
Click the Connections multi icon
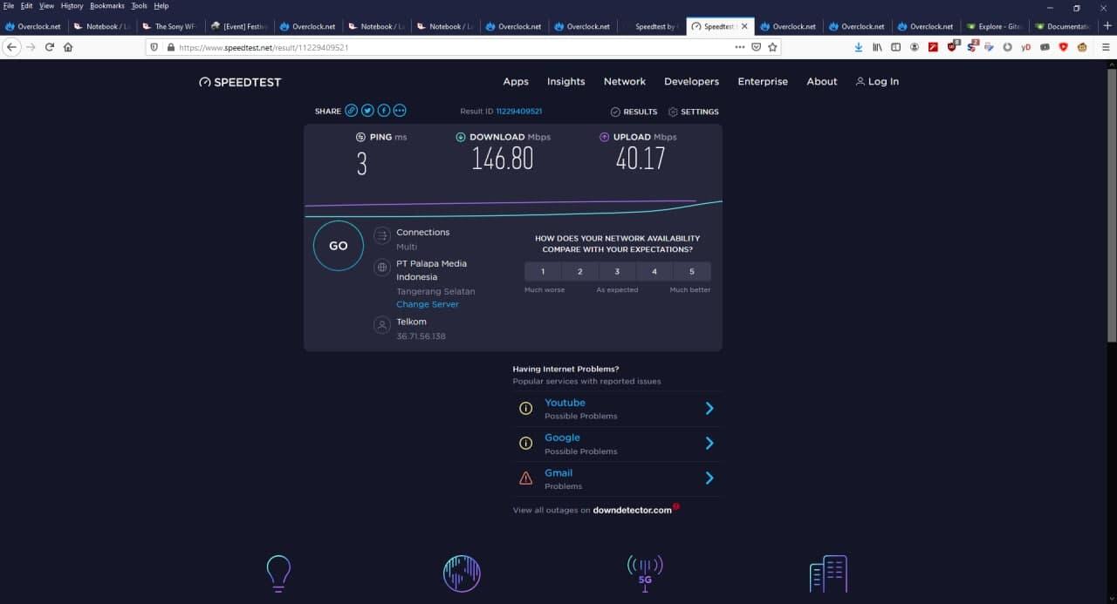pos(381,235)
